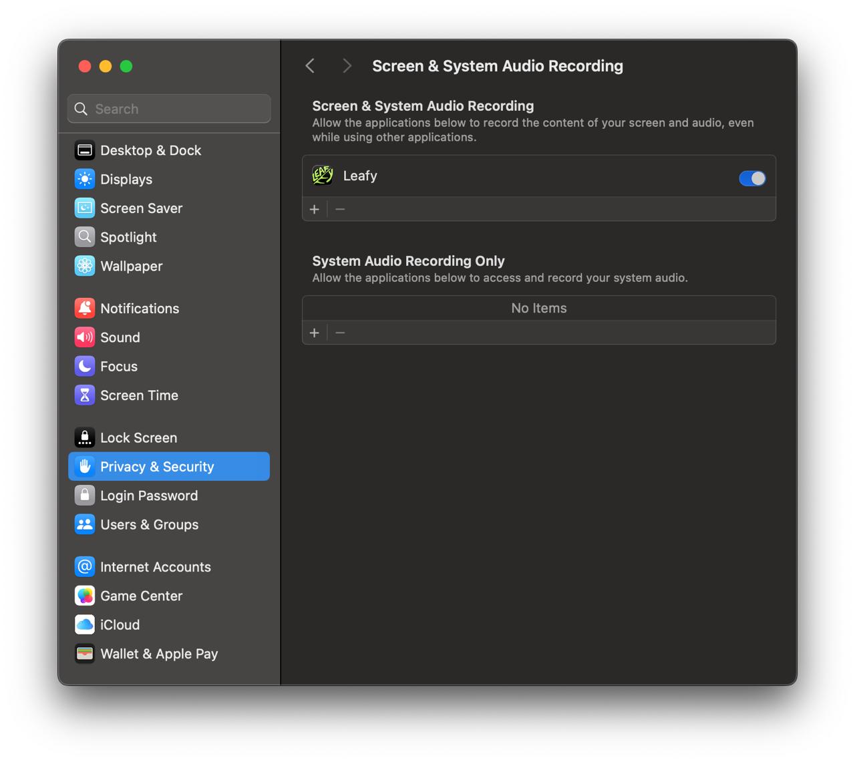
Task: Click the Screen Time hourglass icon
Action: click(85, 395)
